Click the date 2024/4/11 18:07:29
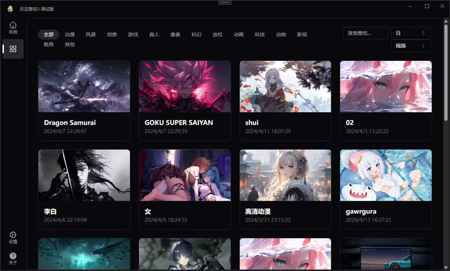450x271 pixels. pyautogui.click(x=268, y=131)
